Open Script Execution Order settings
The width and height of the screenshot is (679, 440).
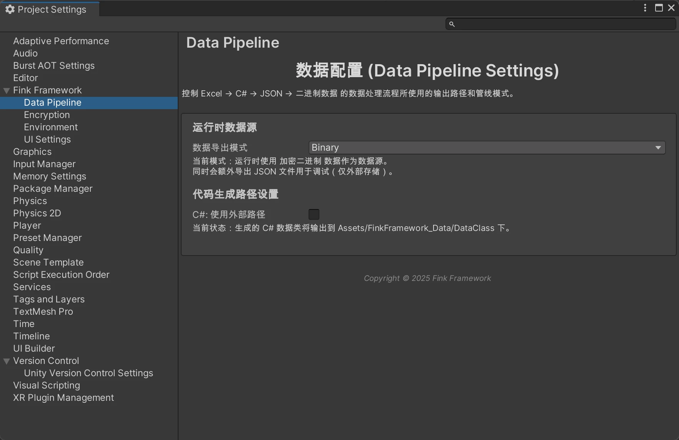click(61, 275)
